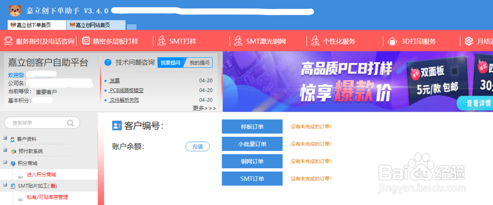Collapse the SMT贴片加工 tree node
This screenshot has height=205, width=493.
[x=5, y=185]
